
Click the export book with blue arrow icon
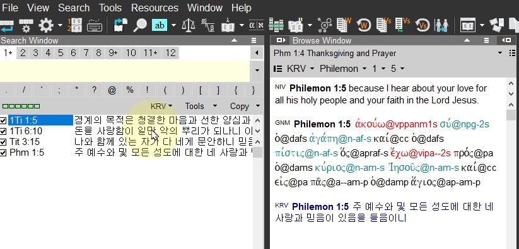(x=120, y=25)
